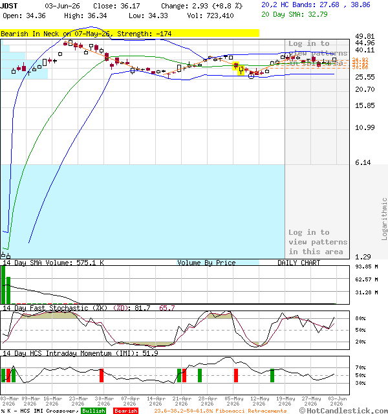
Task: Click the 14 Day HCS Intraday Momentum title
Action: coord(80,353)
